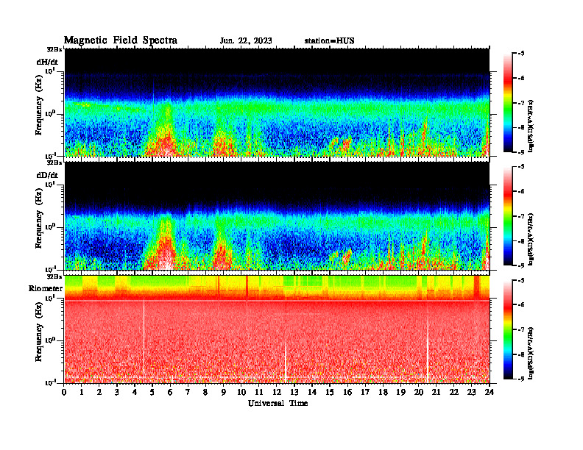This screenshot has width=583, height=450.
Task: Click the -6 value on the Riometer color bar
Action: (521, 304)
